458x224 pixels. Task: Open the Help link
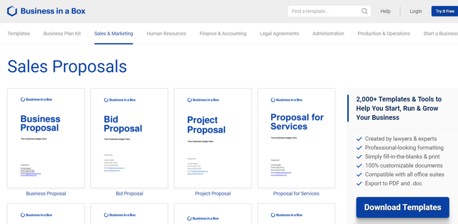tap(385, 11)
